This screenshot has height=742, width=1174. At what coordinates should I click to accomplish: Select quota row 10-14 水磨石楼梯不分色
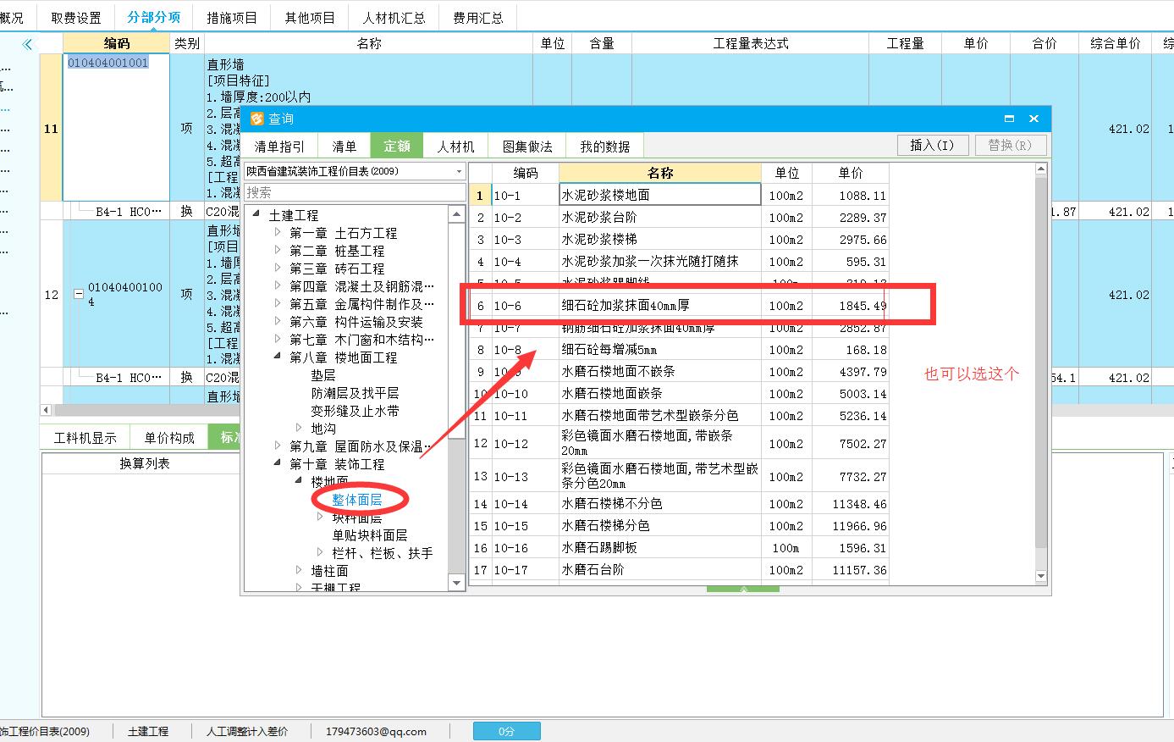(x=680, y=503)
